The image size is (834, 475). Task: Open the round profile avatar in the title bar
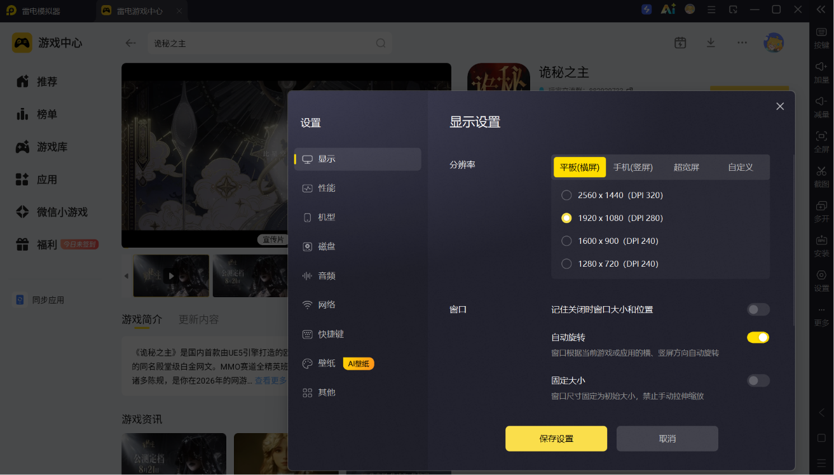point(690,10)
